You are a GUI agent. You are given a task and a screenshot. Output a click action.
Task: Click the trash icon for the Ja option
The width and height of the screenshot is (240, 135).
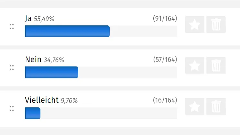[216, 24]
